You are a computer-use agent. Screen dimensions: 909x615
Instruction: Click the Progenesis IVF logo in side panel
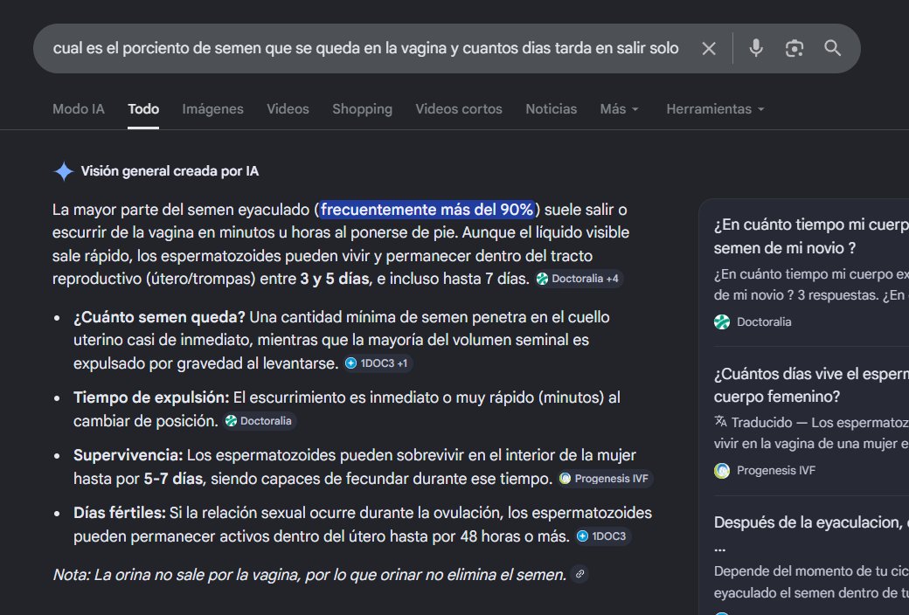722,471
